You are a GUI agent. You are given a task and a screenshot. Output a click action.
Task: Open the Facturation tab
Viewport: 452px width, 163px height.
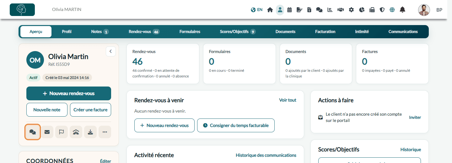(x=325, y=32)
